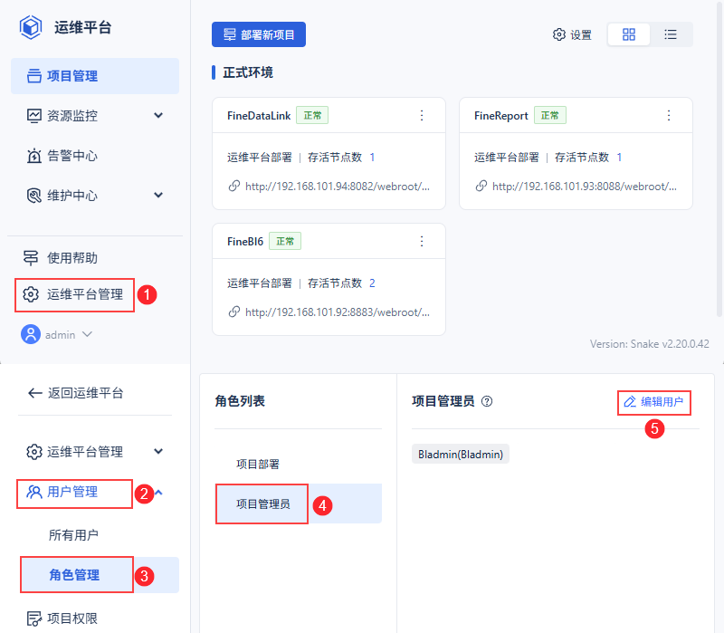Open the FineReport card more-options menu
Viewport: 724px width, 633px height.
[669, 116]
